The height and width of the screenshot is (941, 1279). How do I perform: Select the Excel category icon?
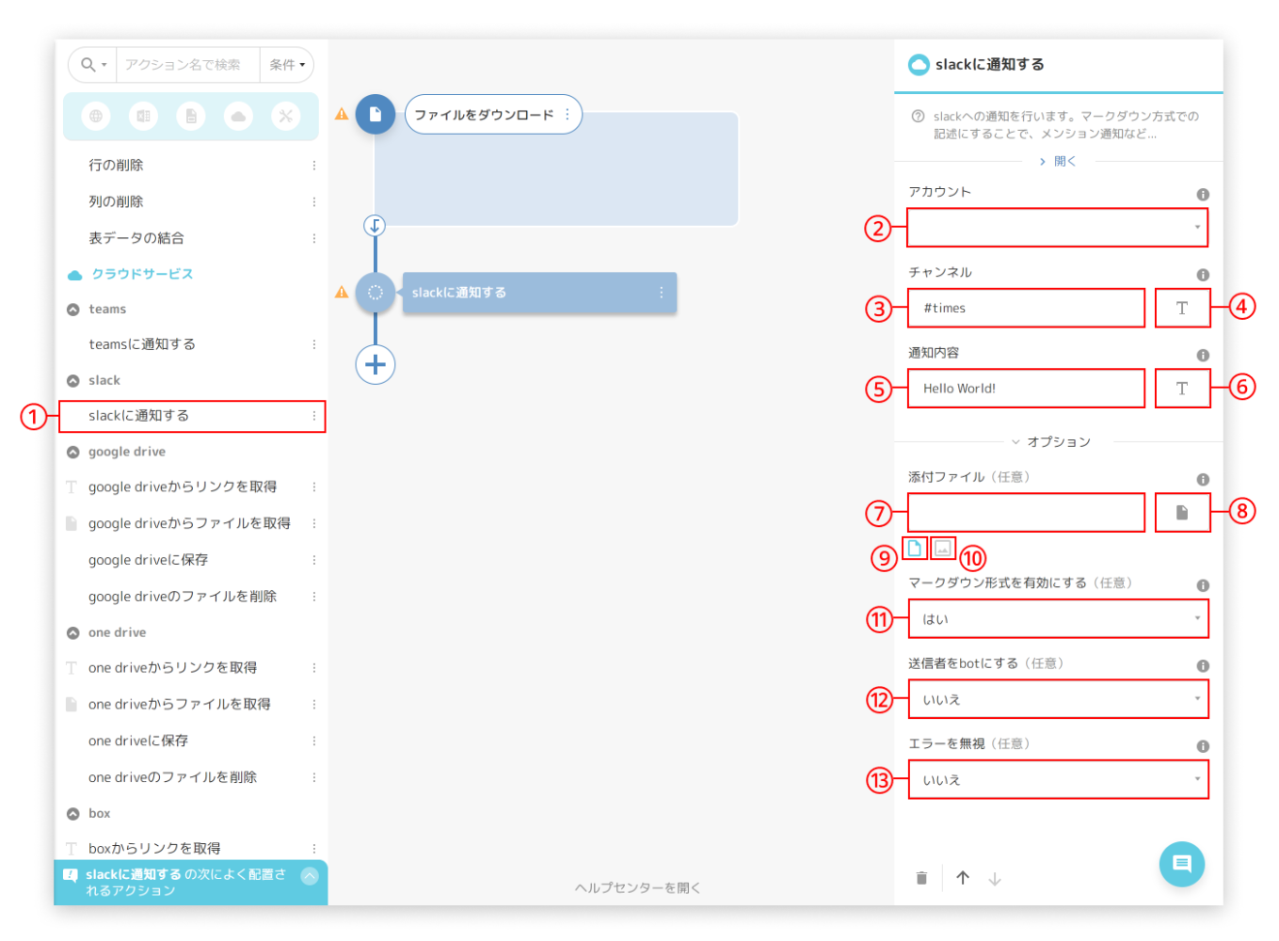pos(143,116)
